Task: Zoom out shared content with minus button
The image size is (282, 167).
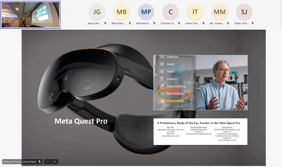Action: [48, 162]
